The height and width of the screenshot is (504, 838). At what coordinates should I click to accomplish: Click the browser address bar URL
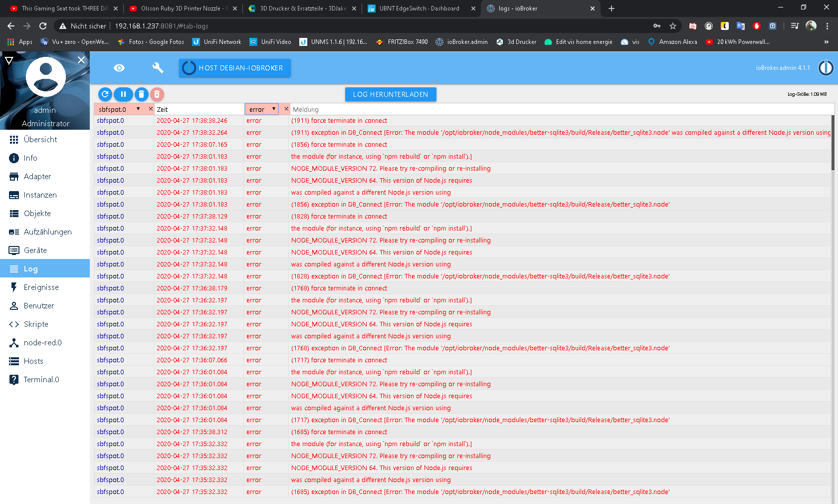point(162,26)
